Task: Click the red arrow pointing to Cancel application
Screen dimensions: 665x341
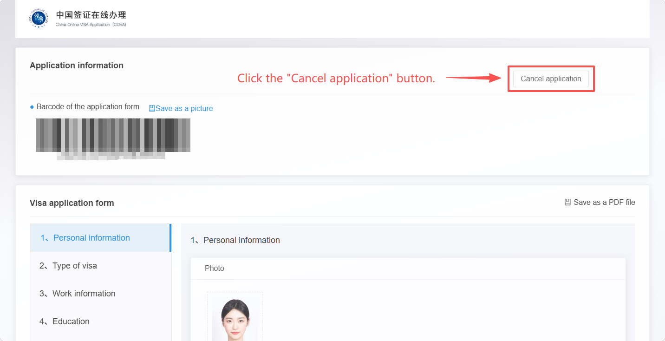Action: point(473,78)
